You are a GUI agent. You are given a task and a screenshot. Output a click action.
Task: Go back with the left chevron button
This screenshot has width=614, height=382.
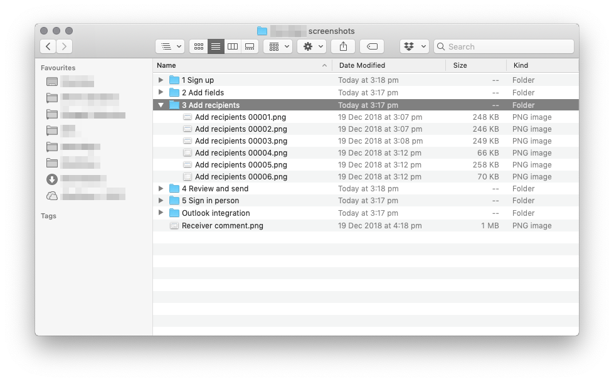click(48, 46)
